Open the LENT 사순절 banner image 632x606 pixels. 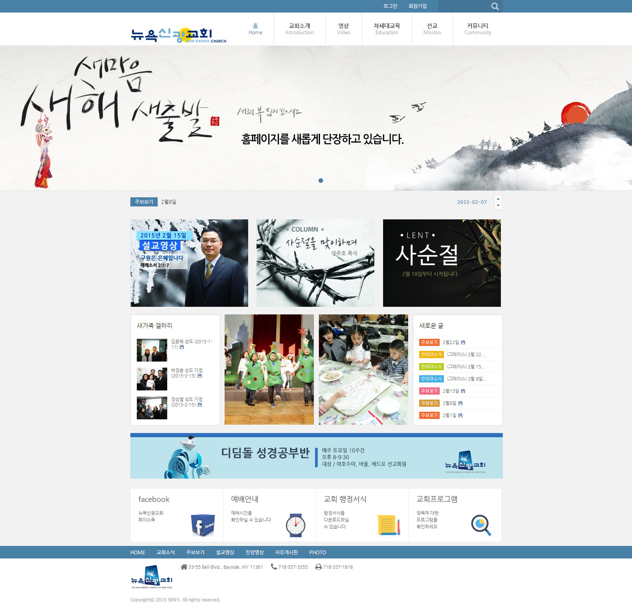442,263
